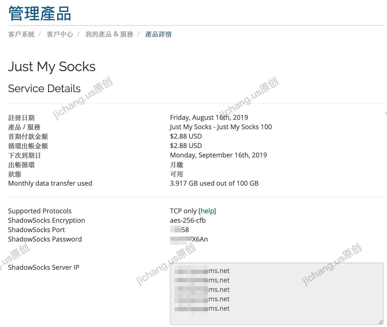Click the 狀態 label

point(15,174)
